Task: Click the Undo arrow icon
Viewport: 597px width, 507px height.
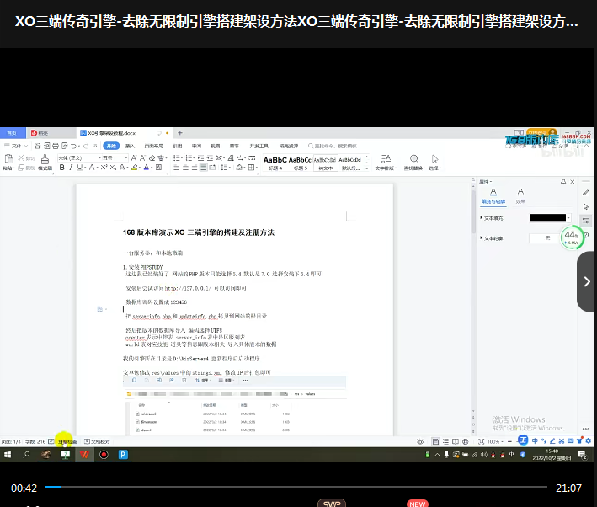Action: click(73, 146)
